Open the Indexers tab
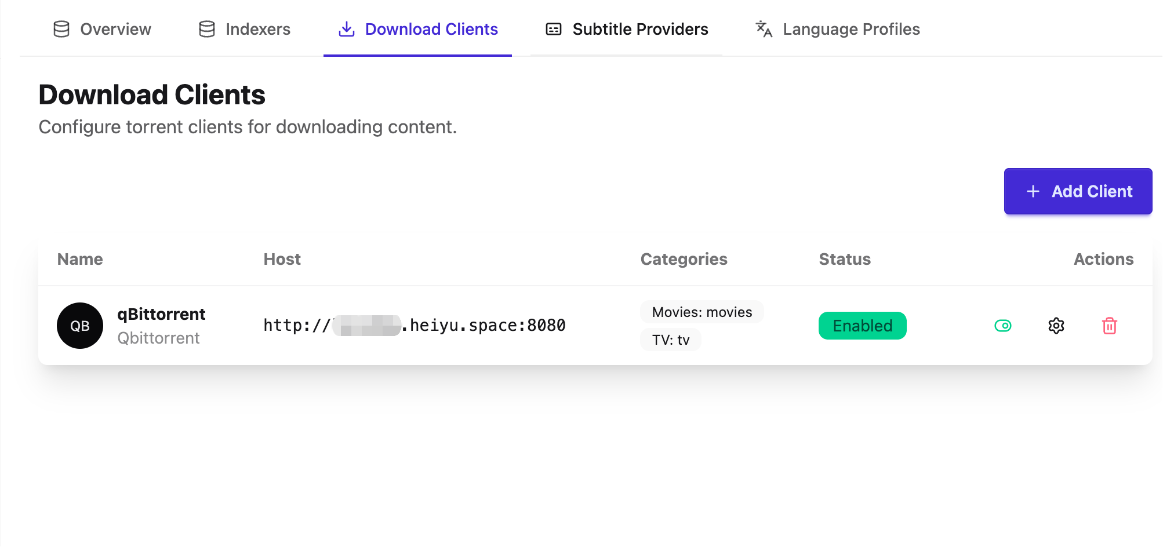 click(x=244, y=29)
